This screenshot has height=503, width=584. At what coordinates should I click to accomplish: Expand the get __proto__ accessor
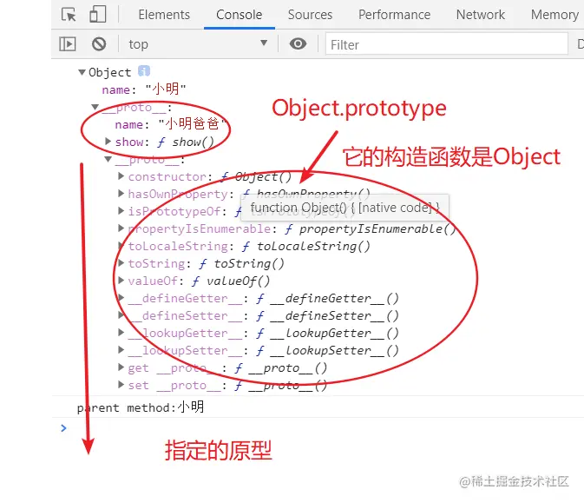click(121, 367)
